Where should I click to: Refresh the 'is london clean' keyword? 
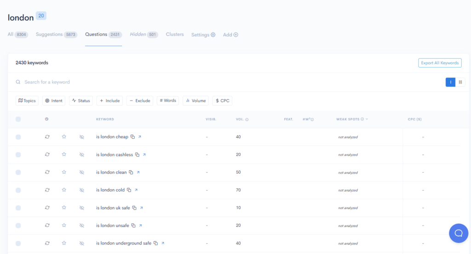pos(47,172)
